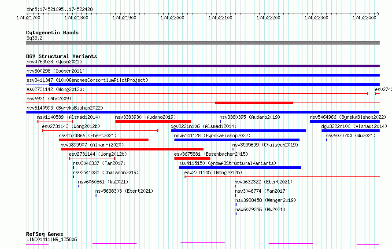Select the blue dgv3221n106 variant bar
The height and width of the screenshot is (249, 392).
coord(238,131)
